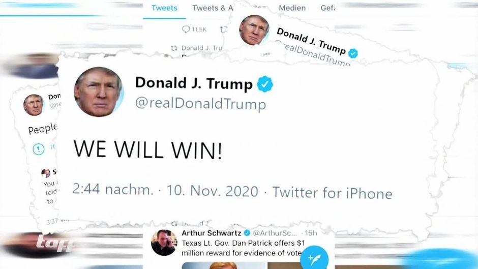Open the three-dot more options menu
Viewport: 478px width, 269px height.
[266, 54]
